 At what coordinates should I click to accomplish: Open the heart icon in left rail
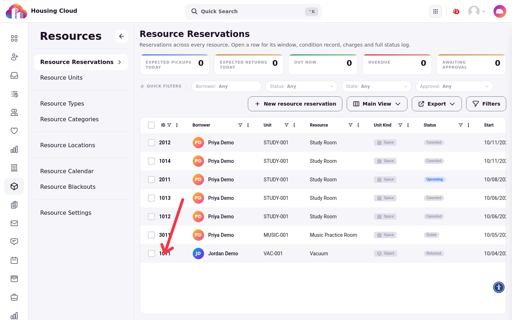tap(14, 131)
